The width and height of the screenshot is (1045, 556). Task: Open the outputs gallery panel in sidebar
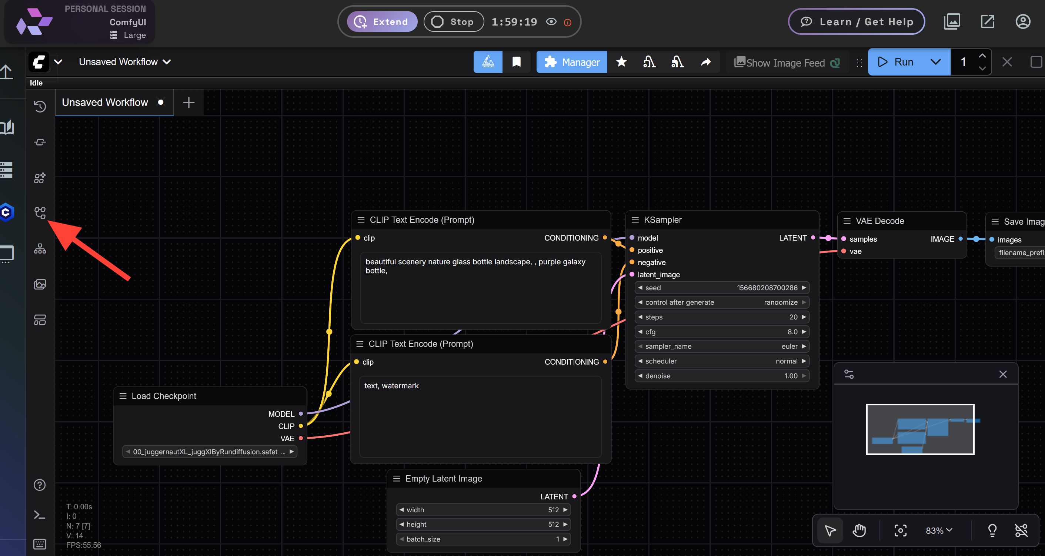click(x=40, y=284)
